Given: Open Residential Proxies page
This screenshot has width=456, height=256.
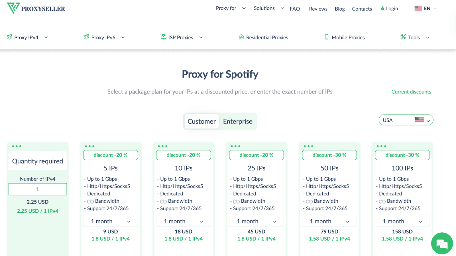Looking at the screenshot, I should [267, 37].
